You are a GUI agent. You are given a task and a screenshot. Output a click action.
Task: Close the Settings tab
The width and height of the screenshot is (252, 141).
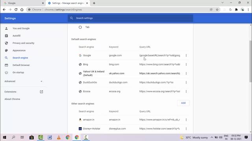pos(87,3)
